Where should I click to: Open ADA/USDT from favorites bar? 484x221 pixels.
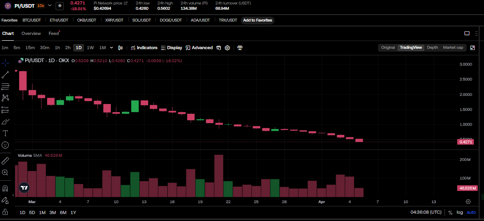tap(200, 20)
